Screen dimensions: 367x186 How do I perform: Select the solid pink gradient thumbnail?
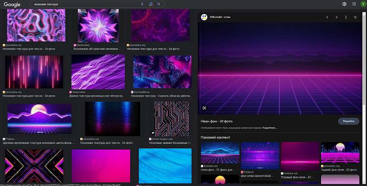pyautogui.click(x=101, y=166)
